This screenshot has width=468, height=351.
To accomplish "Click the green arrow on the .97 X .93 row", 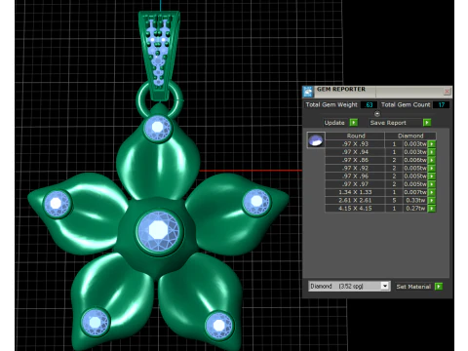I will pyautogui.click(x=432, y=144).
